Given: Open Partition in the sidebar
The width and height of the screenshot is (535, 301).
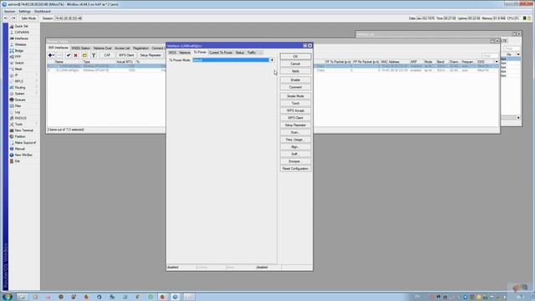Looking at the screenshot, I should (20, 136).
